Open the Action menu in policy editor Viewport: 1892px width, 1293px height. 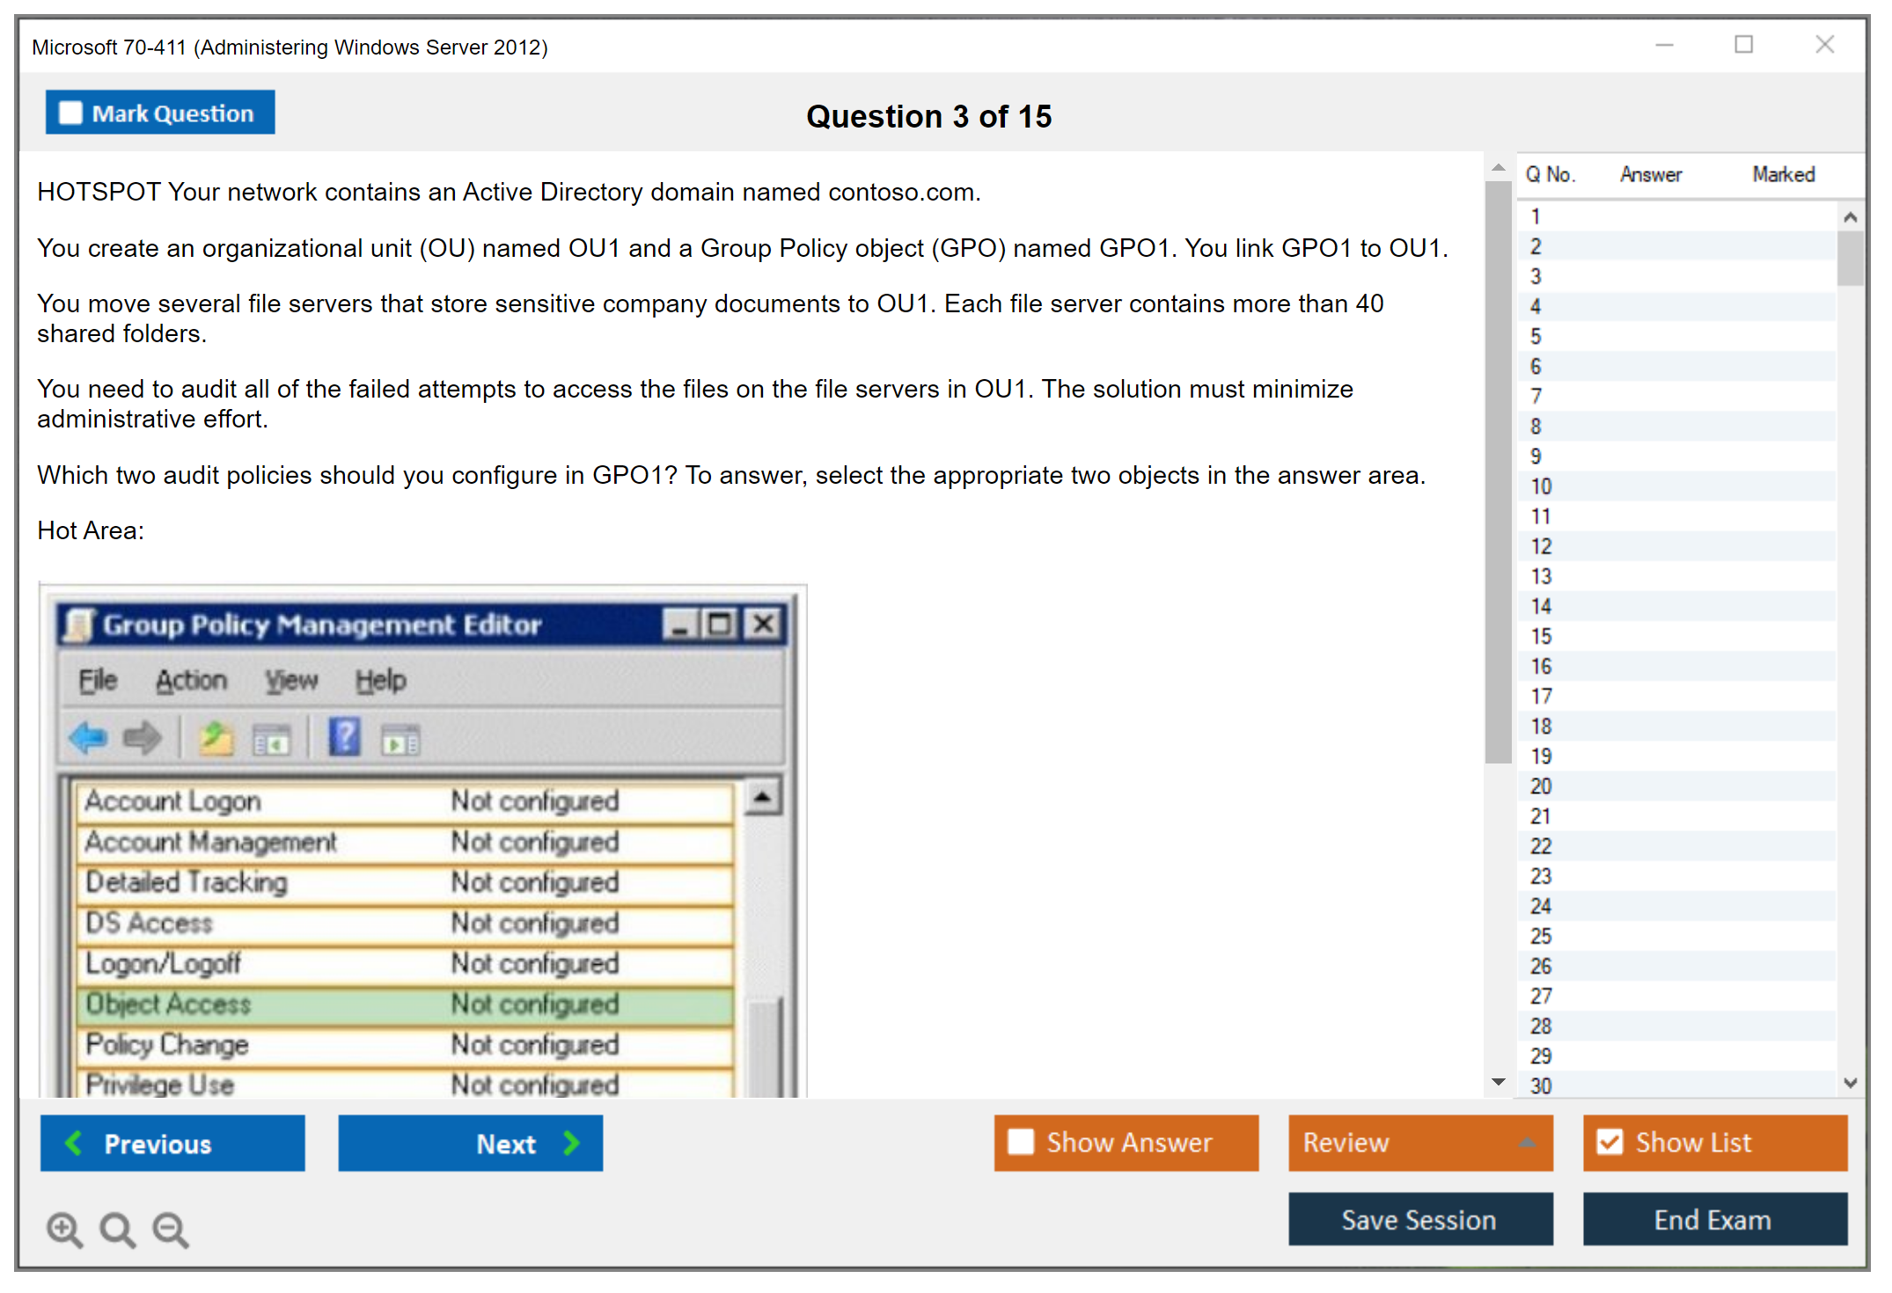tap(191, 680)
